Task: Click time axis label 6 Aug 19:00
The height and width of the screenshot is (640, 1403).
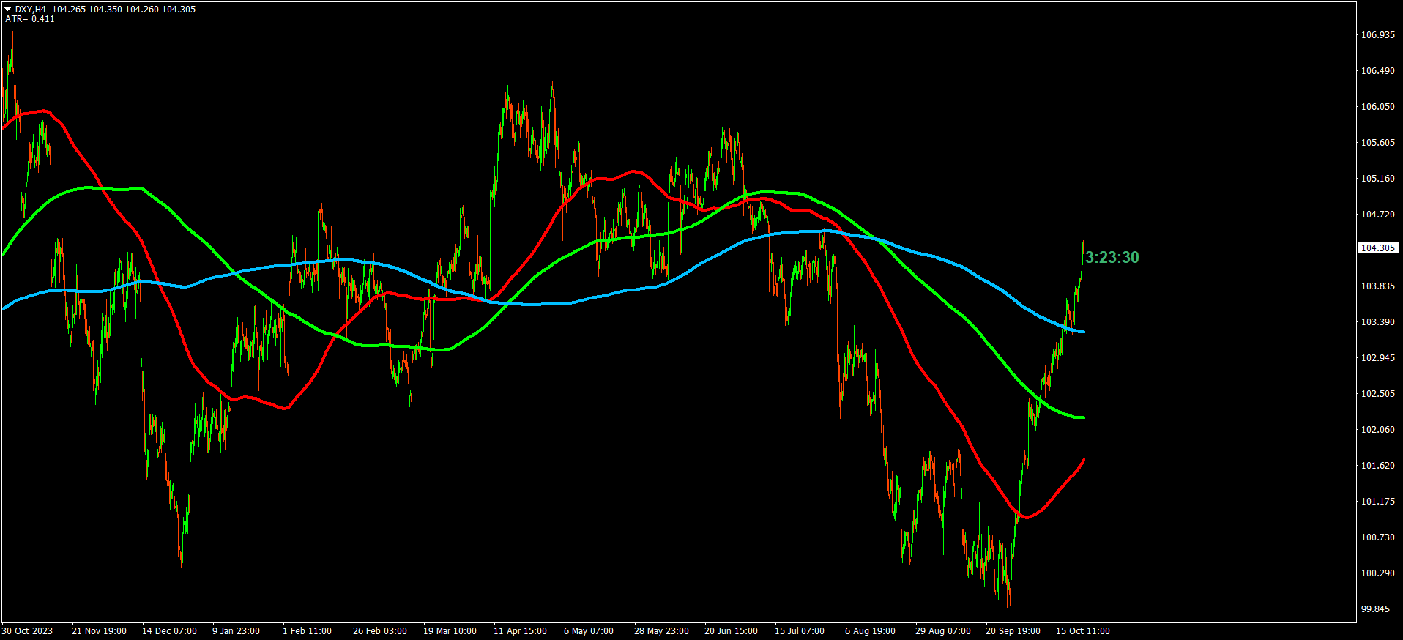Action: 870,631
